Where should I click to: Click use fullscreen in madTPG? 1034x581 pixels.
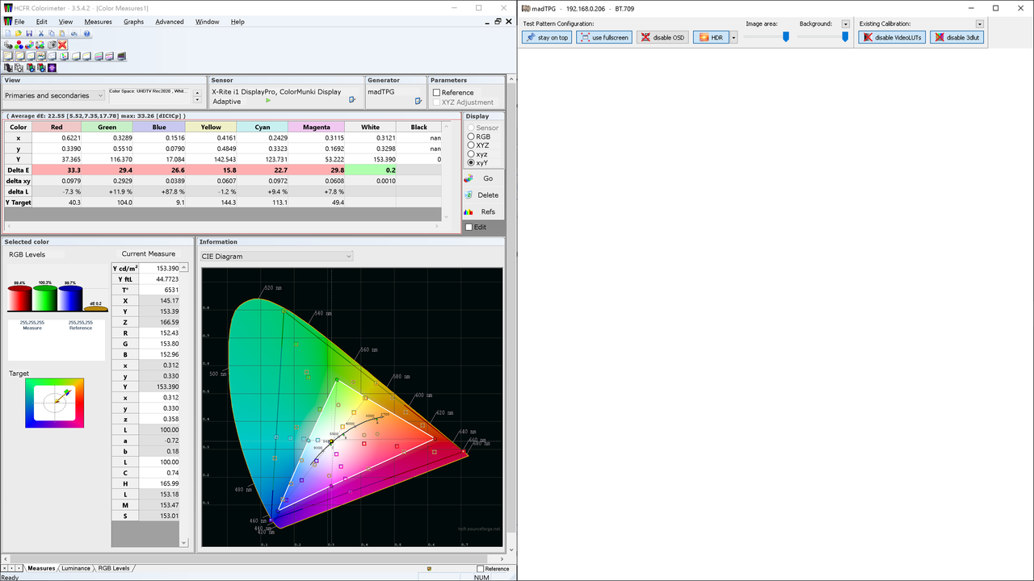coord(604,37)
